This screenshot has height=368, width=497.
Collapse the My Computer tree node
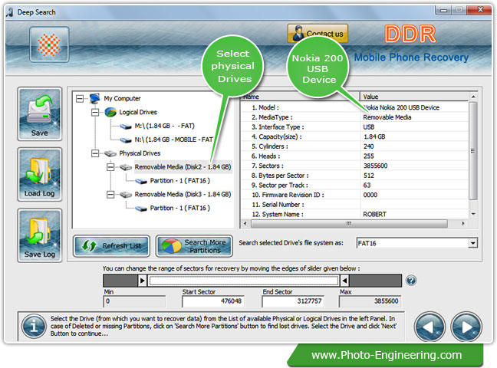80,99
